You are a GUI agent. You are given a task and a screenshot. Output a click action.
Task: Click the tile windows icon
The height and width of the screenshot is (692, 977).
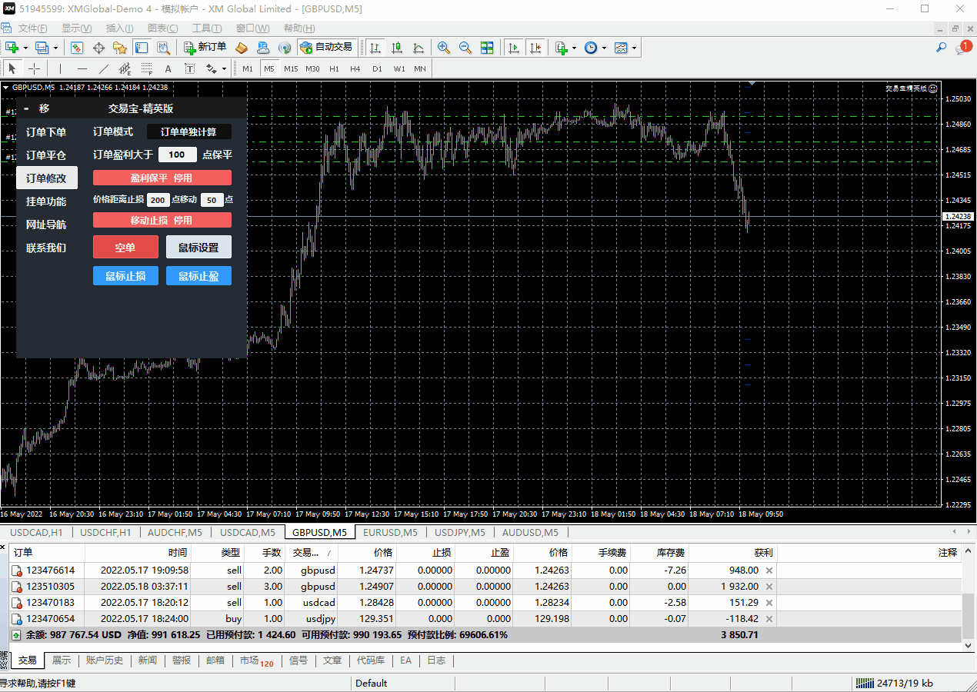point(487,48)
